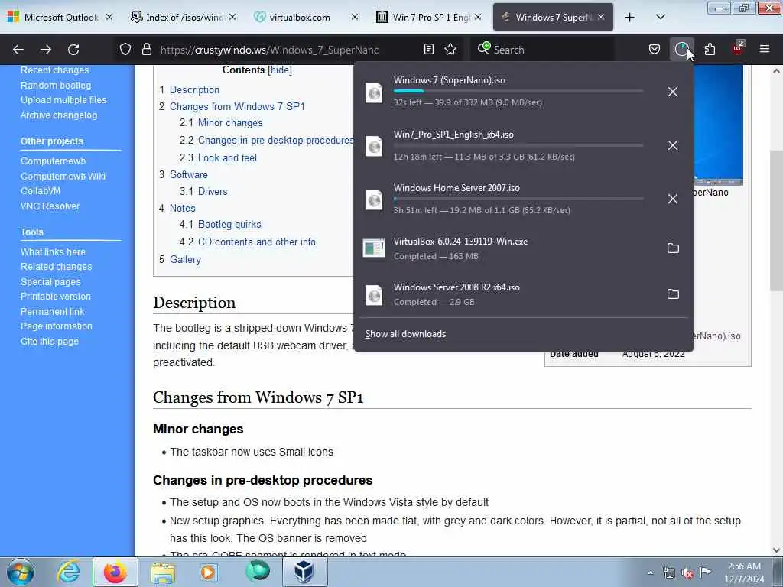Open VNC Resolver sidebar link
The height and width of the screenshot is (587, 783).
point(50,206)
